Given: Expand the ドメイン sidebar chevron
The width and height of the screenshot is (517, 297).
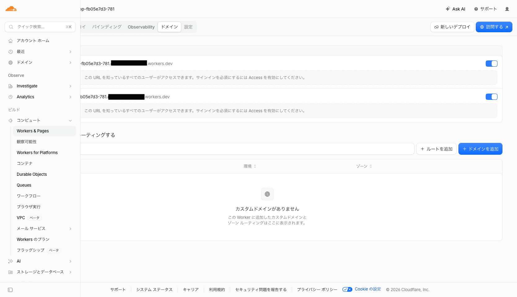Looking at the screenshot, I should (x=70, y=62).
